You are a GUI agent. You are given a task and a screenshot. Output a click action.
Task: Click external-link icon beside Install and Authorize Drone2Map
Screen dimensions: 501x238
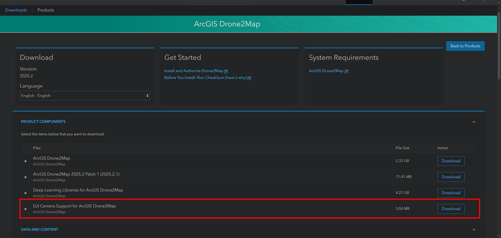[x=226, y=71]
